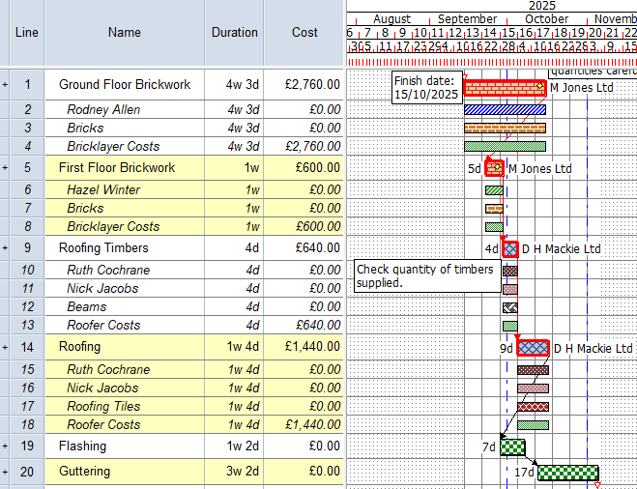Image resolution: width=637 pixels, height=489 pixels.
Task: Select the Ground Floor Brickwork Gantt bar
Action: click(504, 88)
